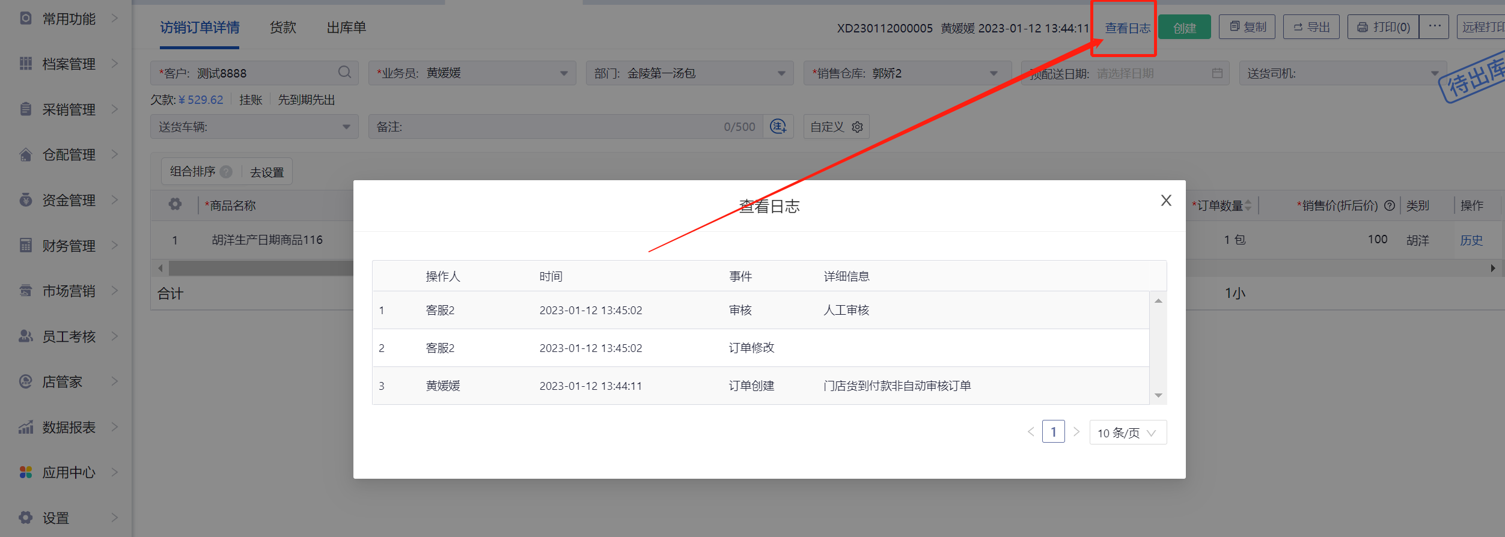Click the 订单修改 event cell
This screenshot has width=1505, height=537.
tap(751, 348)
